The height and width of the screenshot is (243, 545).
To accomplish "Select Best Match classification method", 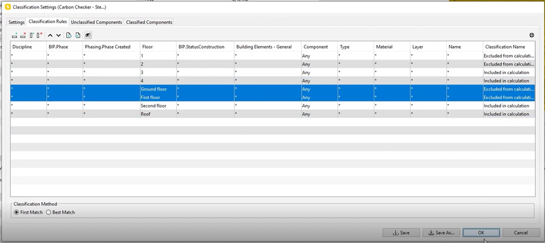I will coord(49,212).
